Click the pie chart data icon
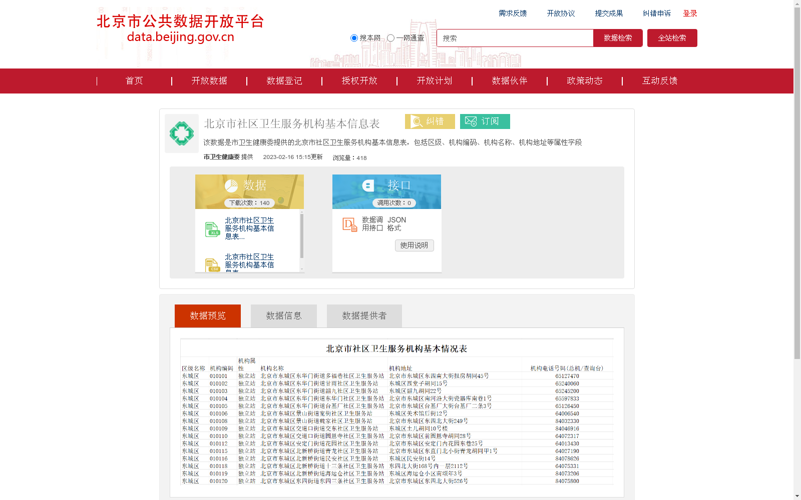 tap(231, 186)
